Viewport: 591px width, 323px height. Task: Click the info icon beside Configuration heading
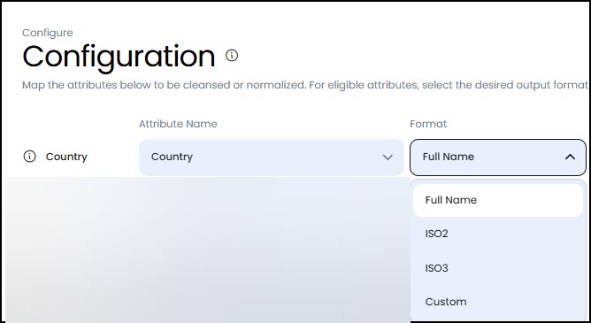[x=232, y=56]
